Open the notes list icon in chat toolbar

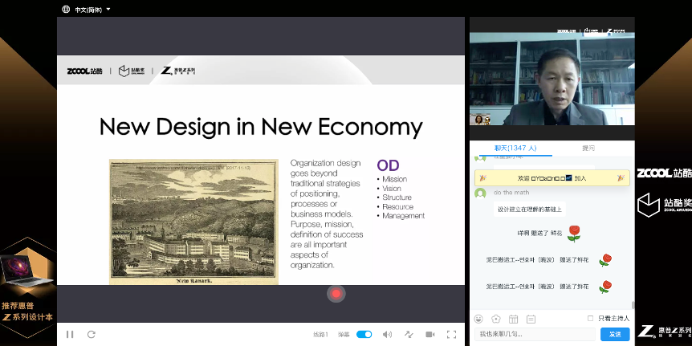[x=531, y=319]
